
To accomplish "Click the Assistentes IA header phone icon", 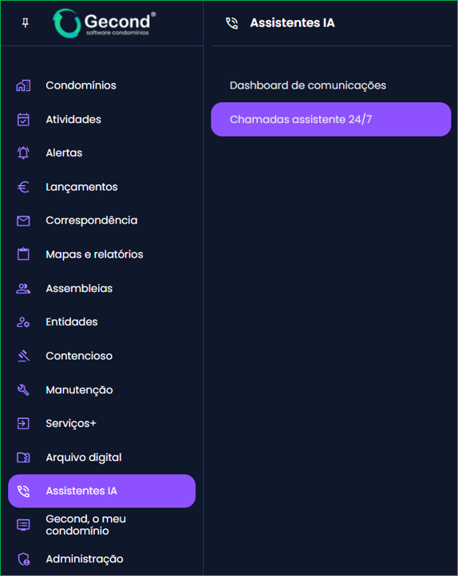I will (x=231, y=23).
